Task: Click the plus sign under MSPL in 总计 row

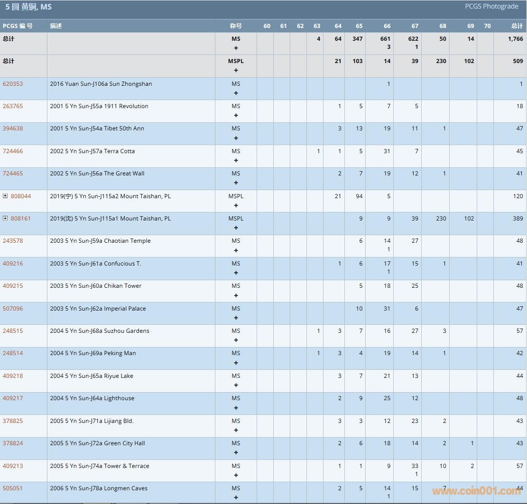Action: tap(236, 70)
